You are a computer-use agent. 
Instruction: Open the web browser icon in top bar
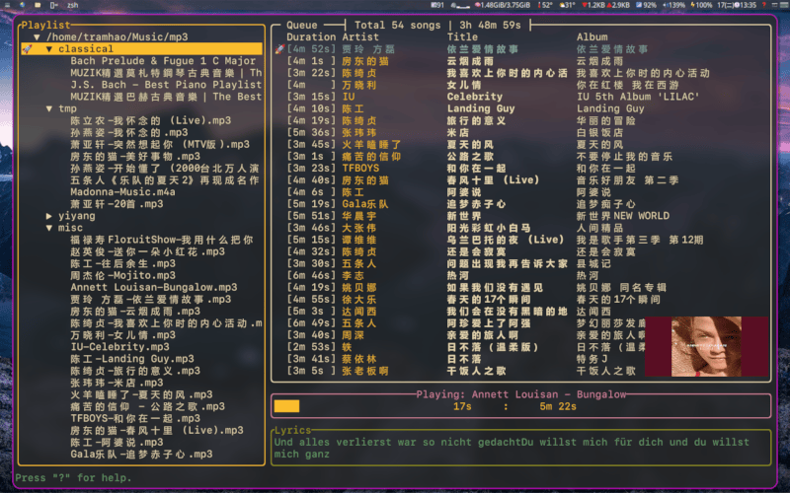[x=22, y=5]
